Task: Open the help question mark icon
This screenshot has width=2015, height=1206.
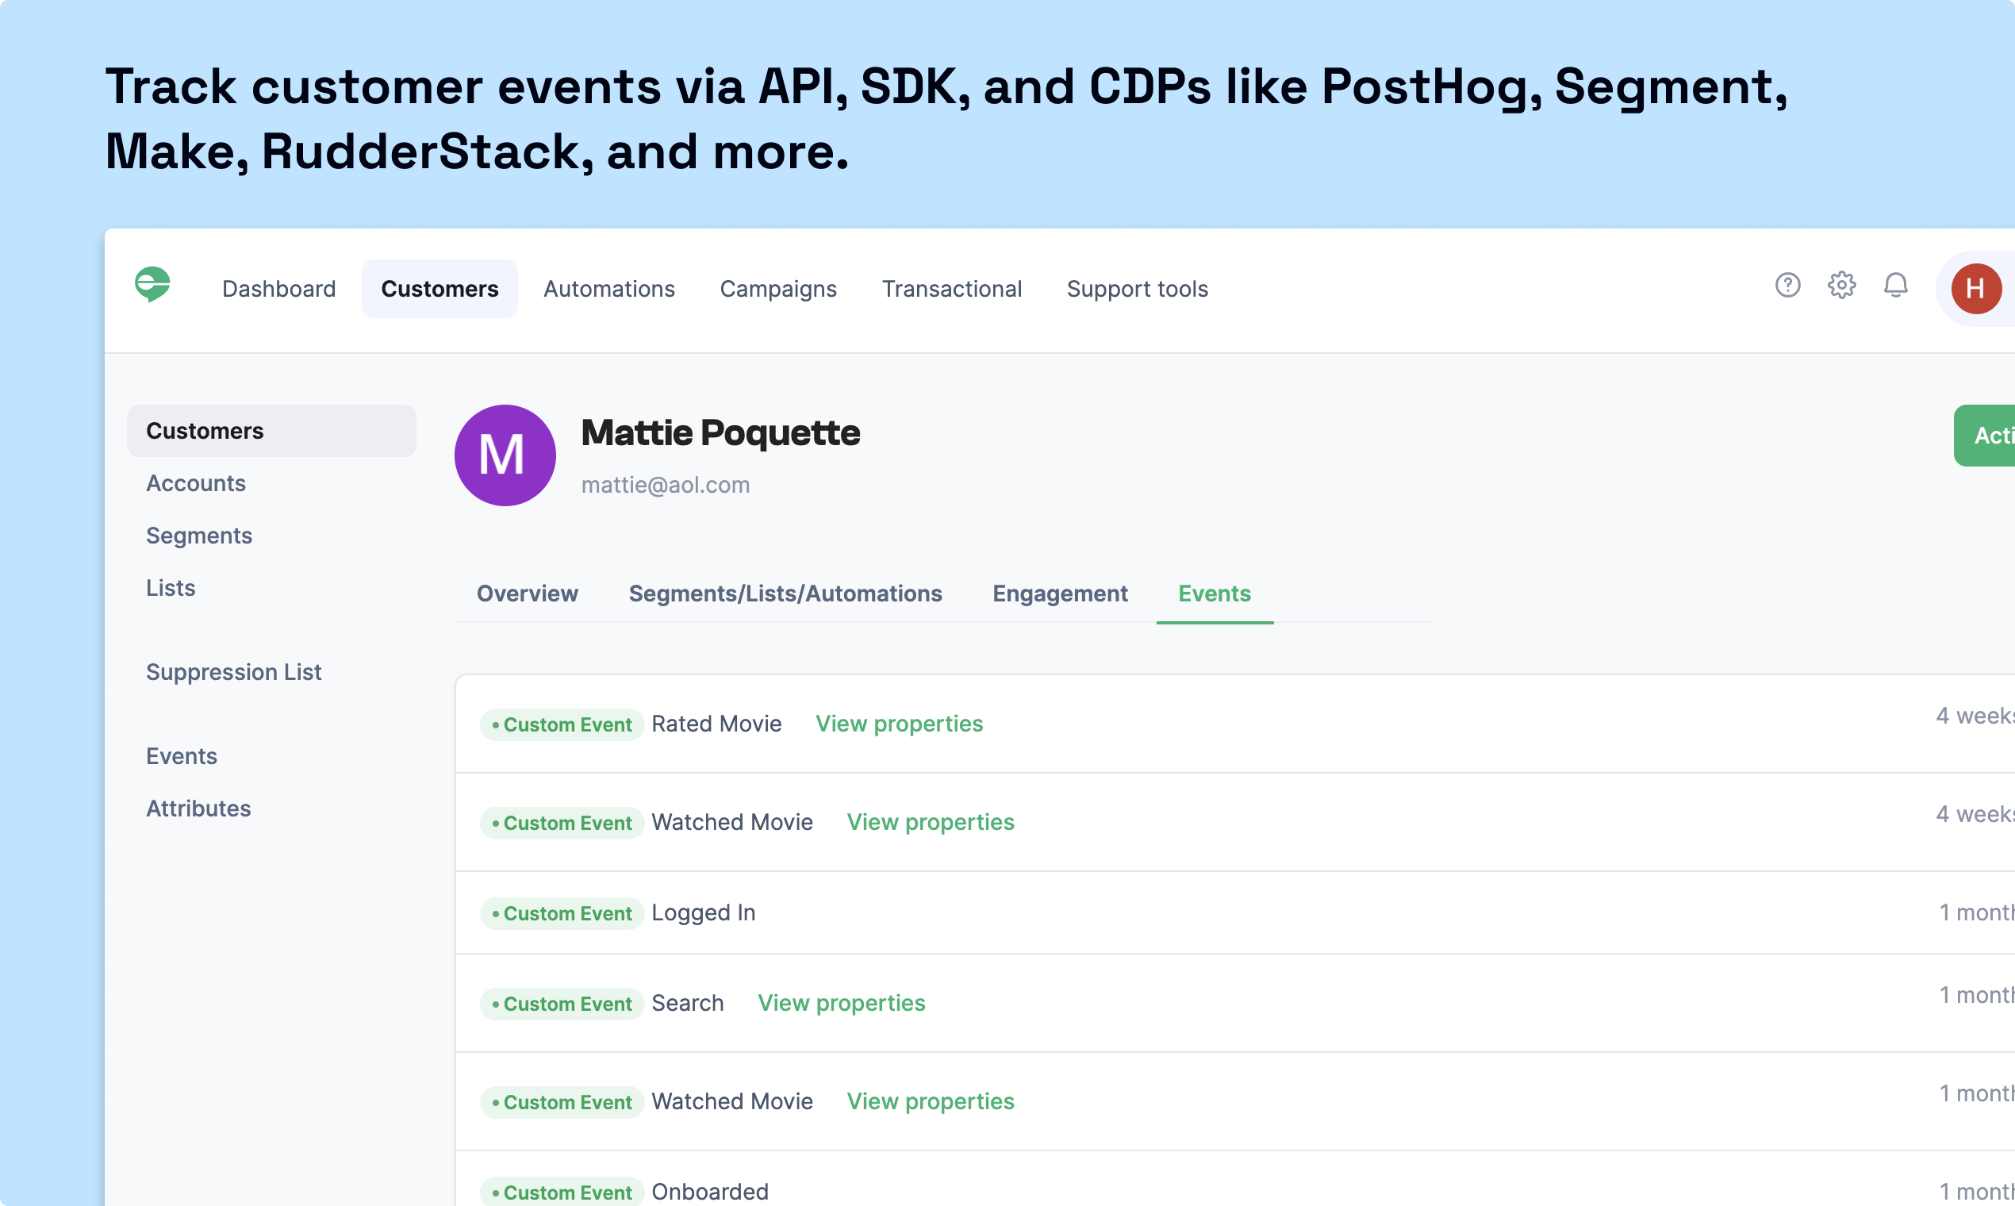Action: pyautogui.click(x=1787, y=286)
